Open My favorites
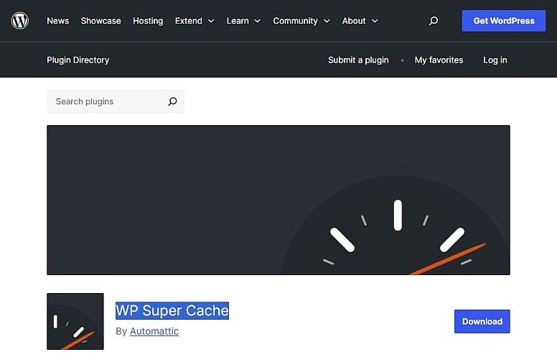The width and height of the screenshot is (557, 357). click(x=439, y=60)
